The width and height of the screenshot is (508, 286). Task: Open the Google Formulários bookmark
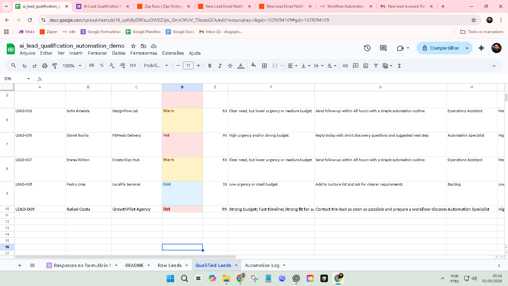101,32
